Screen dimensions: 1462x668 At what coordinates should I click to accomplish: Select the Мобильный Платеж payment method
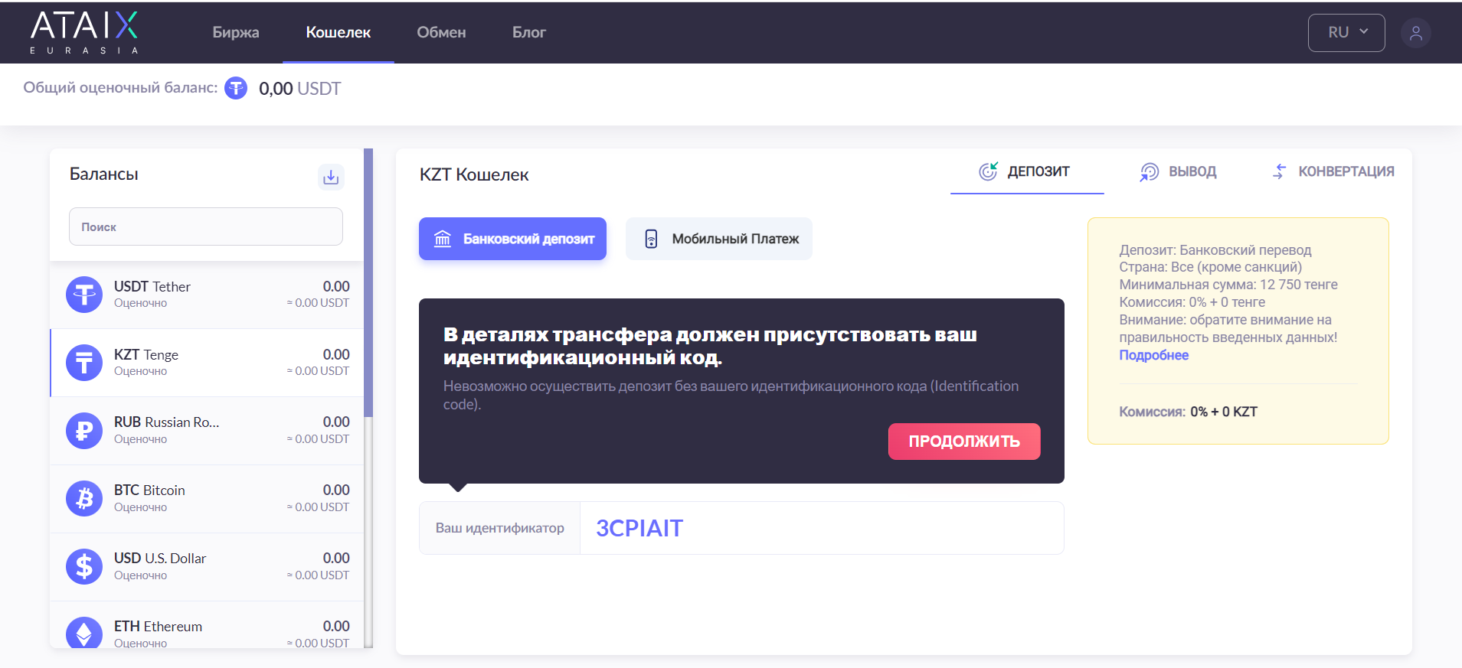[x=718, y=239]
